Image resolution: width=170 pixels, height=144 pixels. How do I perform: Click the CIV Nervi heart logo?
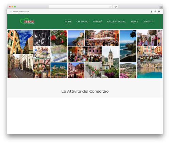point(27,21)
